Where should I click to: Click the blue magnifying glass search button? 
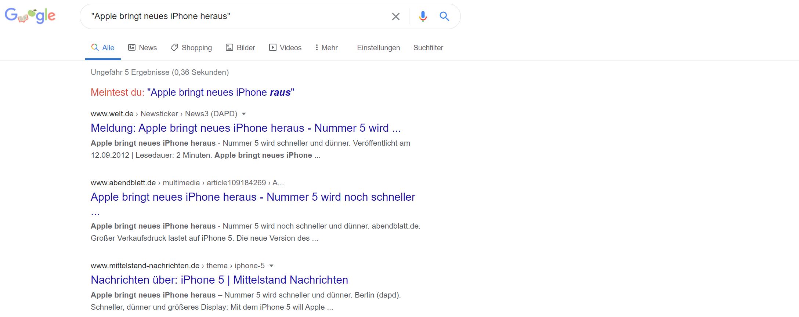pyautogui.click(x=444, y=16)
